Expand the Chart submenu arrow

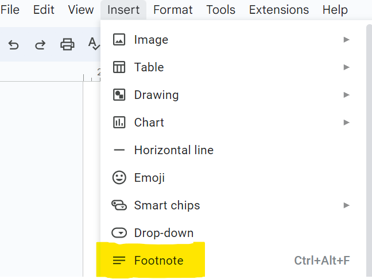pyautogui.click(x=346, y=123)
